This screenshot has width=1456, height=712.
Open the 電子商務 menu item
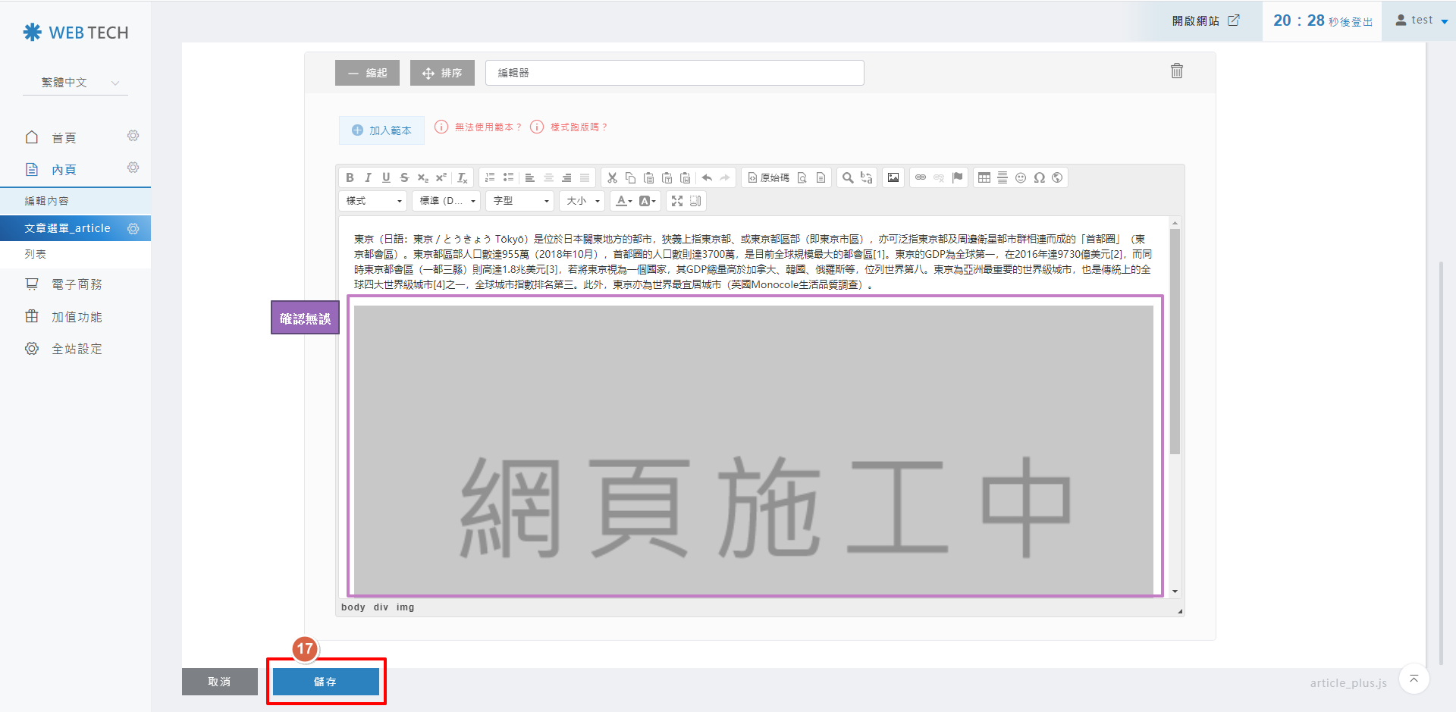(77, 284)
